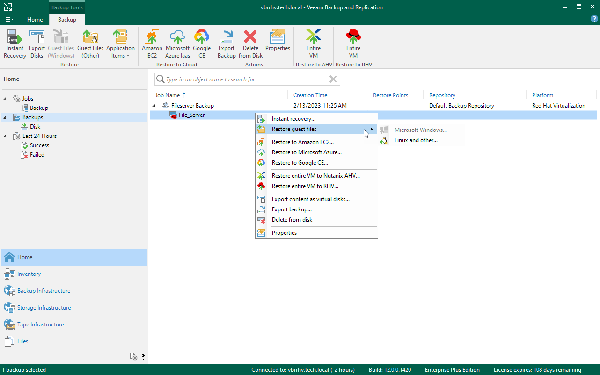Collapse the Fileserver Backup row
The height and width of the screenshot is (375, 600).
[x=154, y=106]
